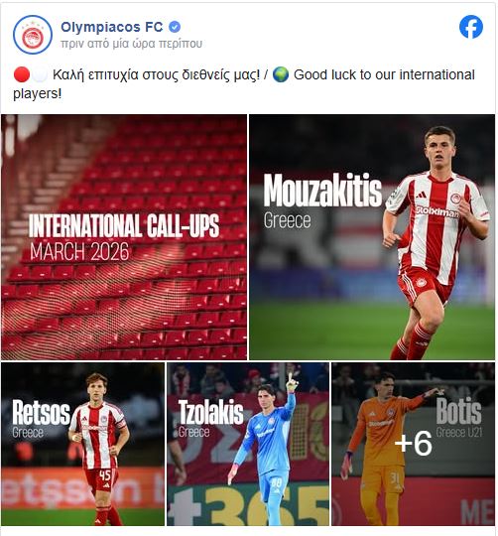The height and width of the screenshot is (536, 498).
Task: Open the International Call-Ups March 2026 image
Action: [124, 237]
